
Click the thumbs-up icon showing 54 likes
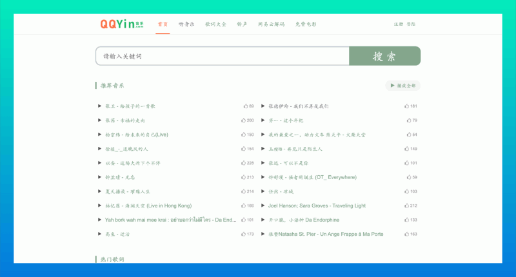point(409,135)
